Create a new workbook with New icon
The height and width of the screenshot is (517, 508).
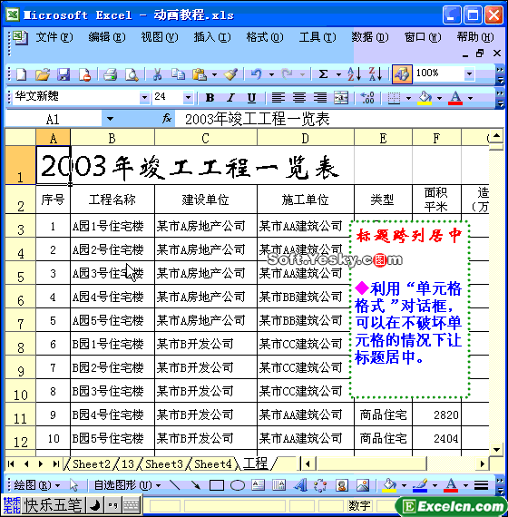(x=22, y=74)
